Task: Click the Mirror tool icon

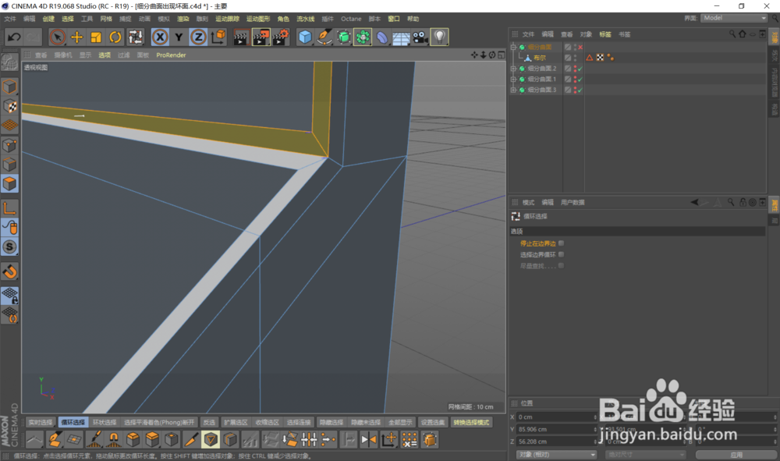Action: (x=369, y=440)
